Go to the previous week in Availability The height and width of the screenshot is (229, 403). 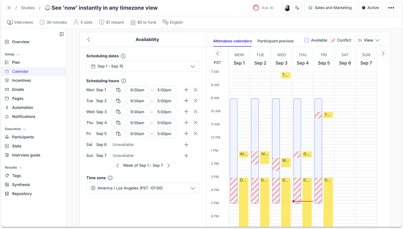[x=118, y=166]
